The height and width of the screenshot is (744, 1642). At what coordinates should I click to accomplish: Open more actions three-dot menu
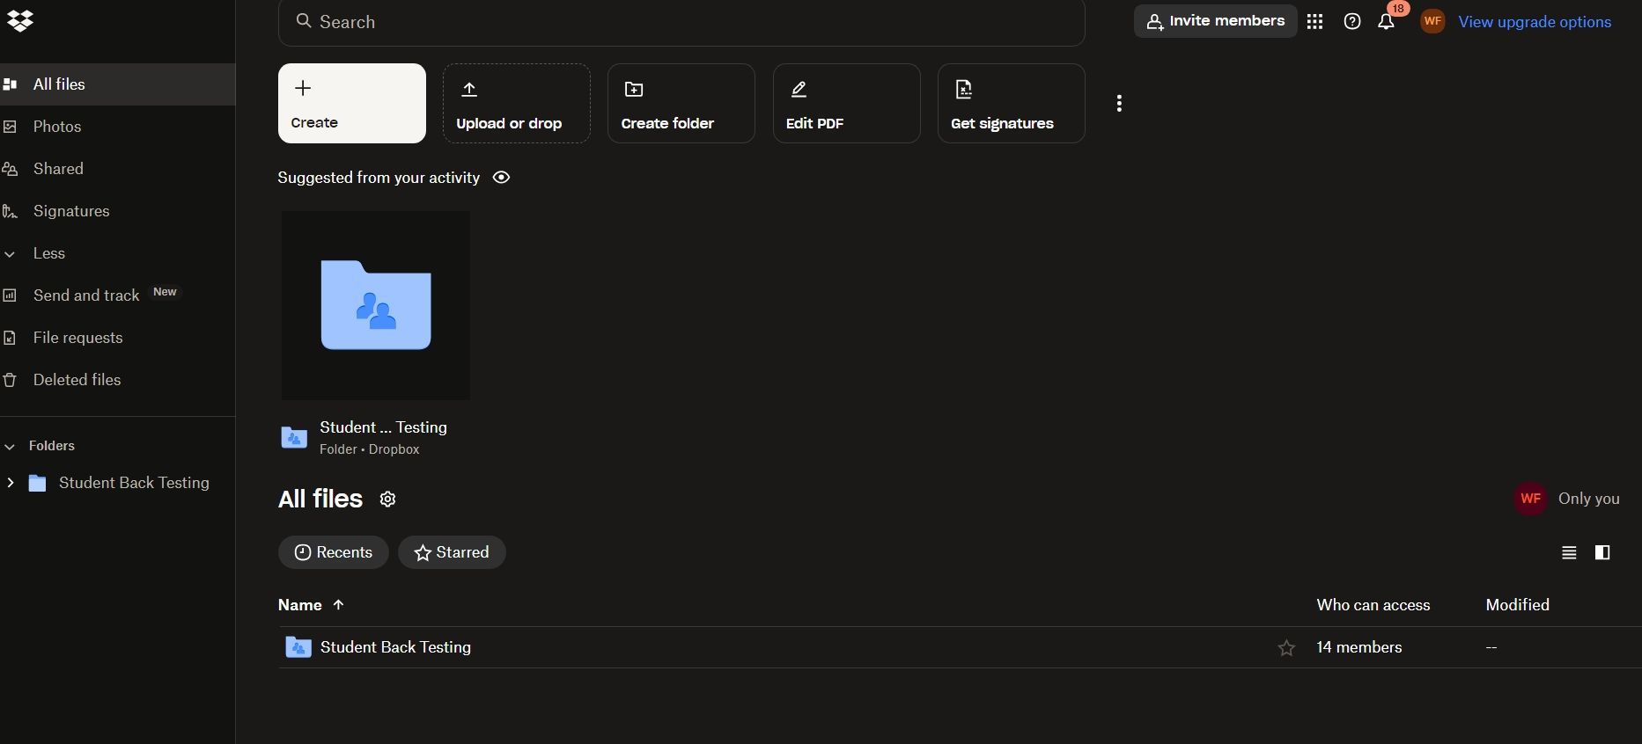click(x=1119, y=104)
